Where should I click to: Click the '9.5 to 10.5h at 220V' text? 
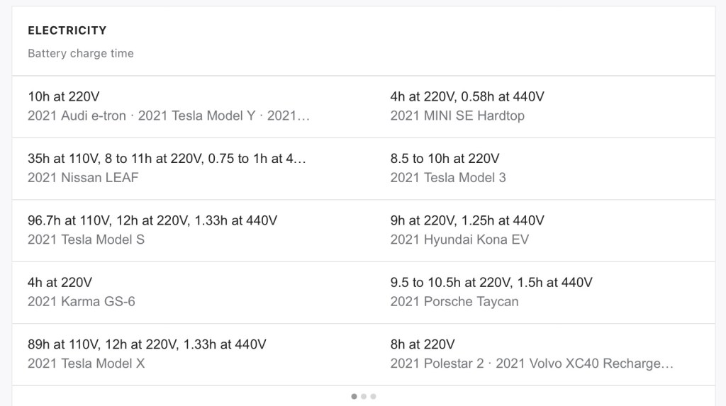(491, 282)
